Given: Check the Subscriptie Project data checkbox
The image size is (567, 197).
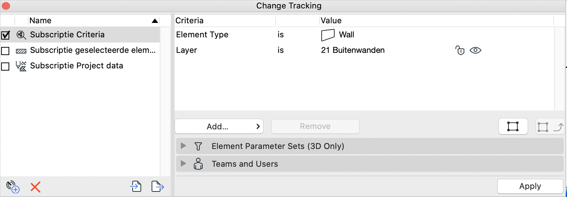Looking at the screenshot, I should (x=5, y=67).
